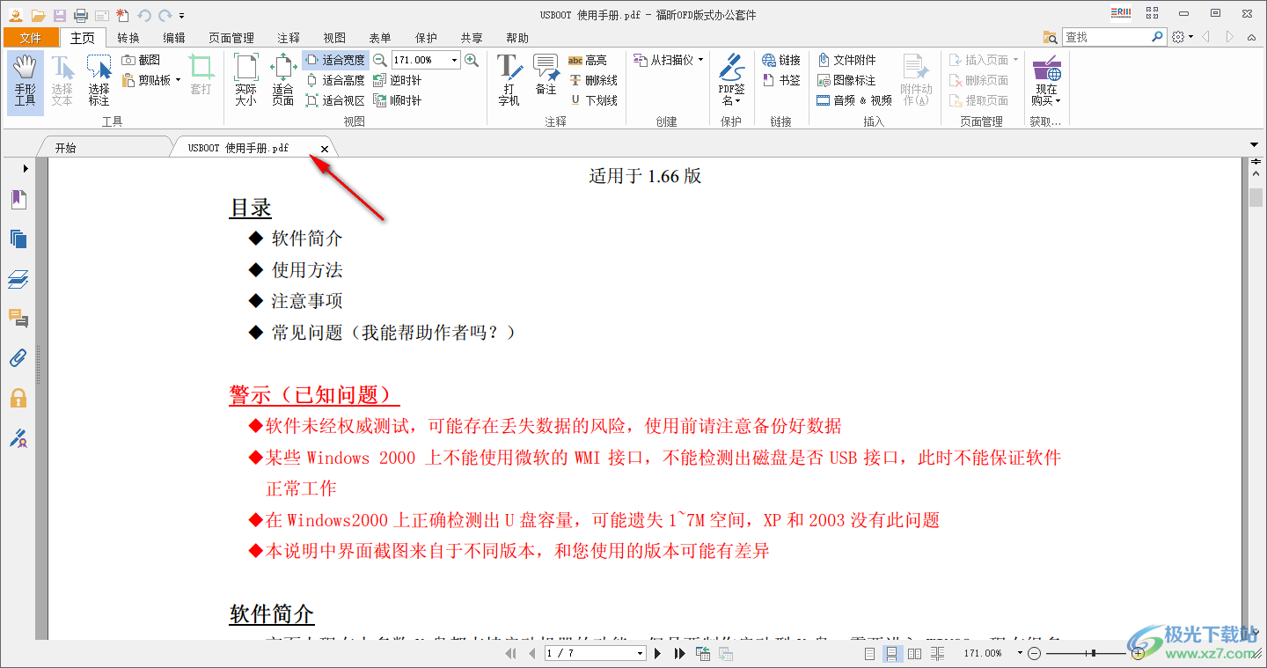1267x668 pixels.
Task: Open the Layers panel in left sidebar
Action: pyautogui.click(x=18, y=279)
